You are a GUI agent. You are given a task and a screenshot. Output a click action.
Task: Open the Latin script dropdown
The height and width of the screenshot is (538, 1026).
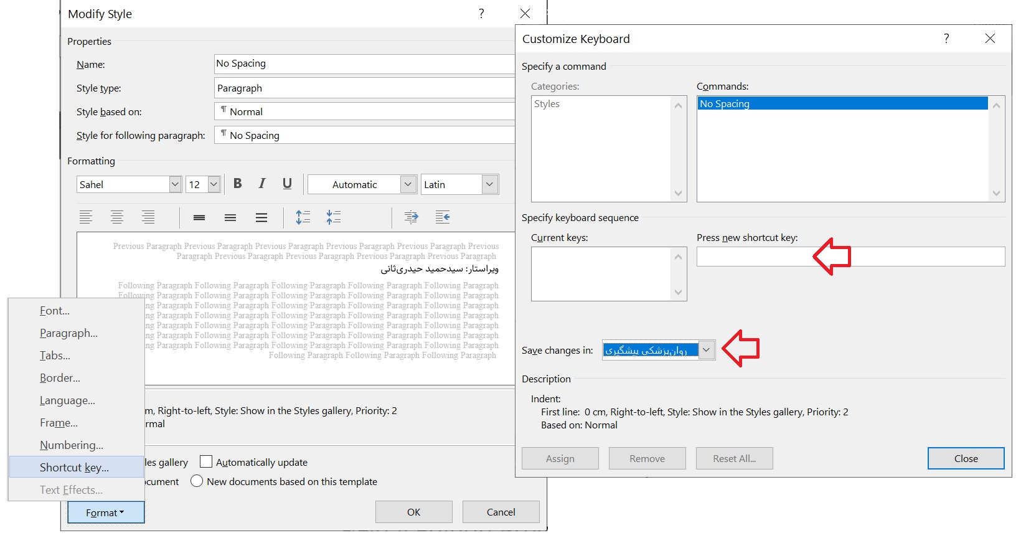click(x=490, y=184)
